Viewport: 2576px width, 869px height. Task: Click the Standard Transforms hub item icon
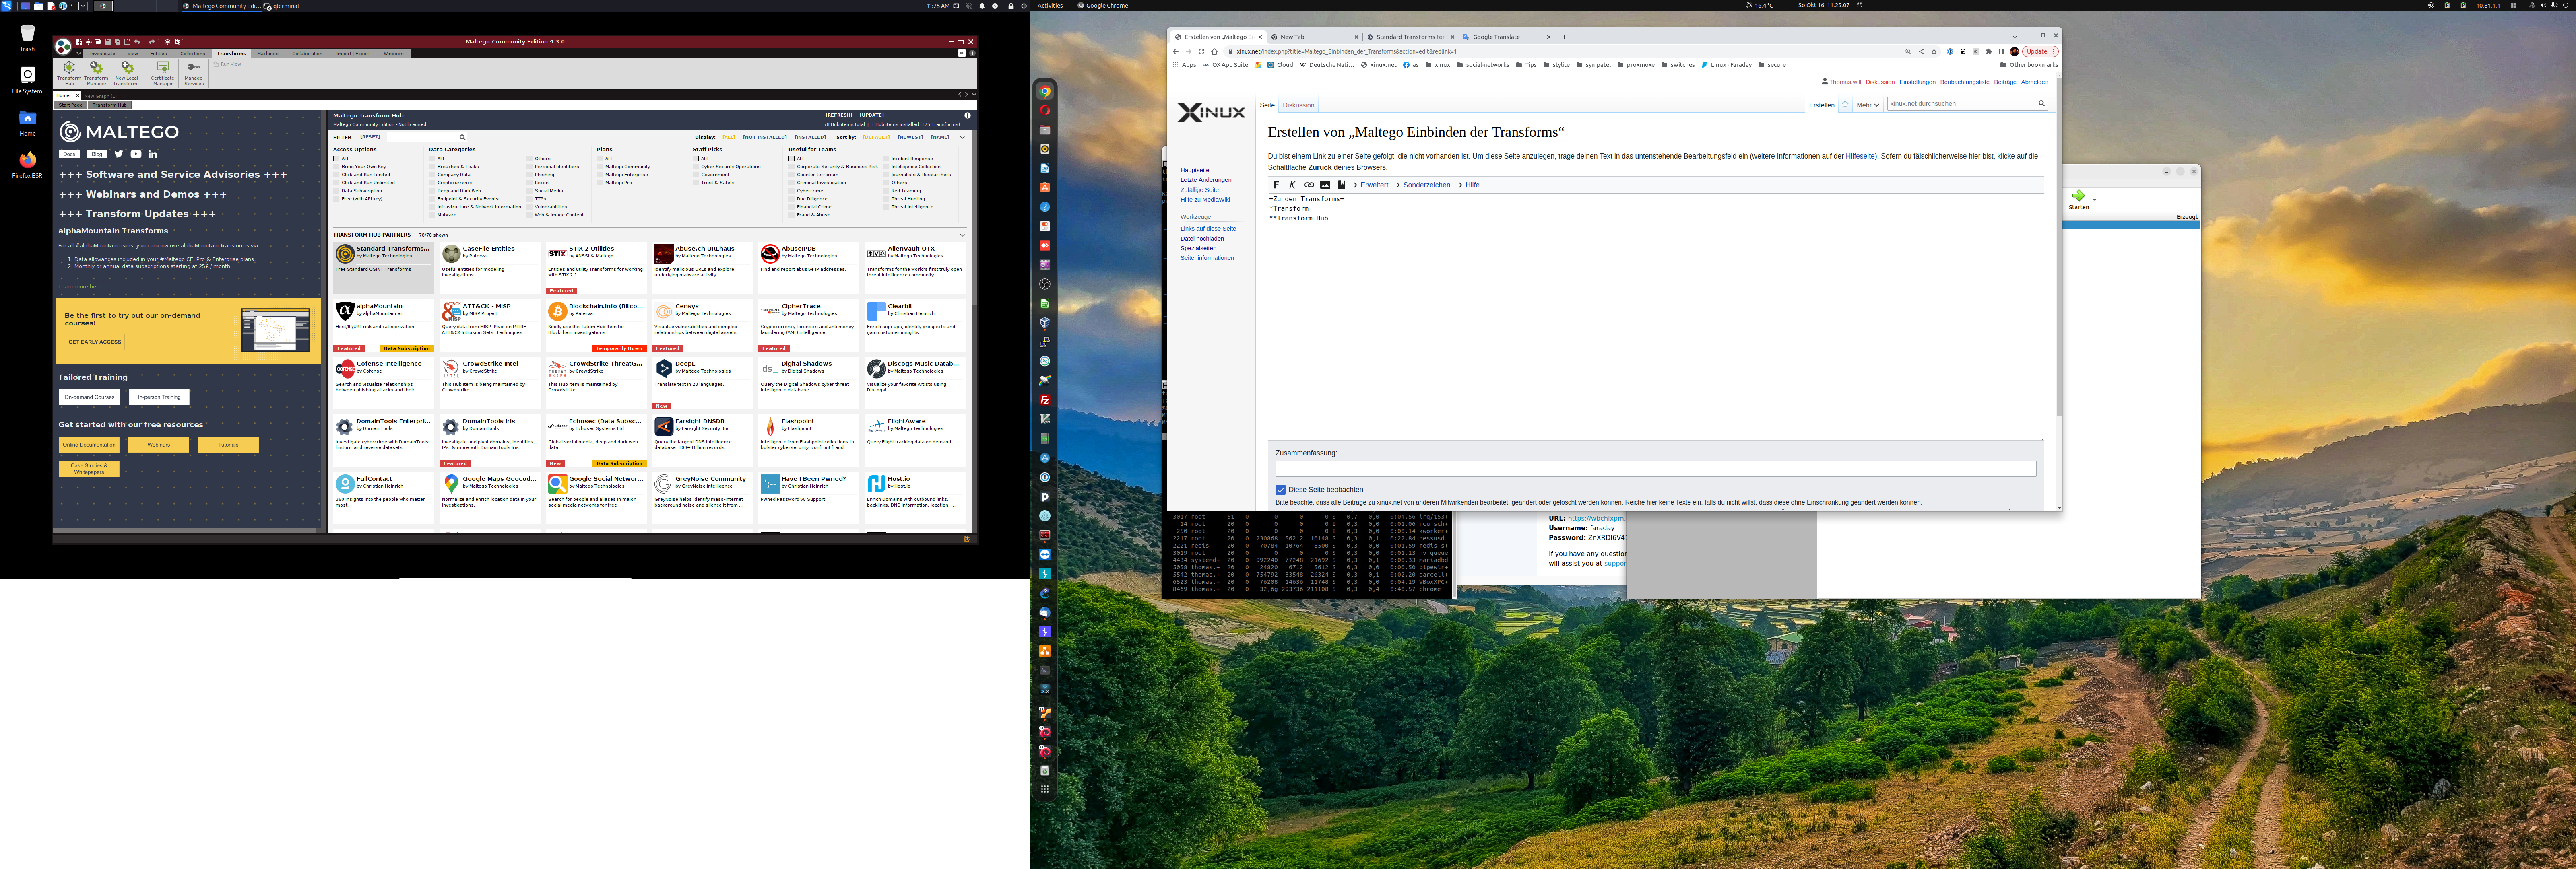point(345,254)
